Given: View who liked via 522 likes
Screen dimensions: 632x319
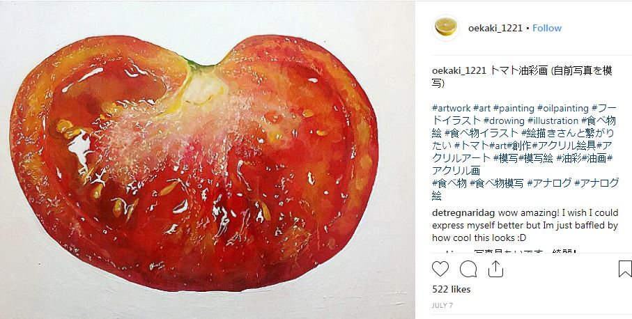Looking at the screenshot, I should click(x=451, y=289).
